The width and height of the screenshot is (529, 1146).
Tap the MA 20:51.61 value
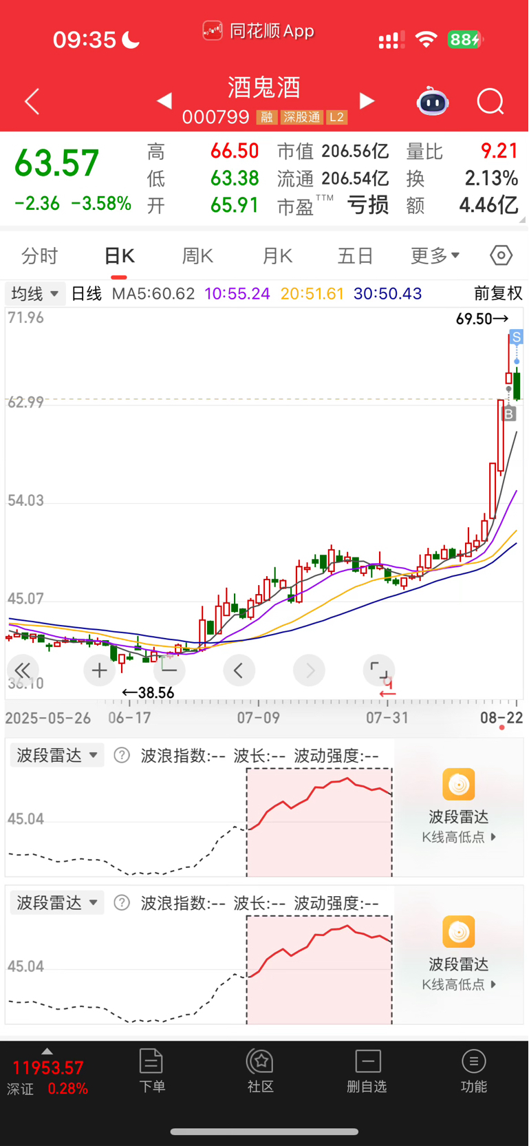click(312, 294)
